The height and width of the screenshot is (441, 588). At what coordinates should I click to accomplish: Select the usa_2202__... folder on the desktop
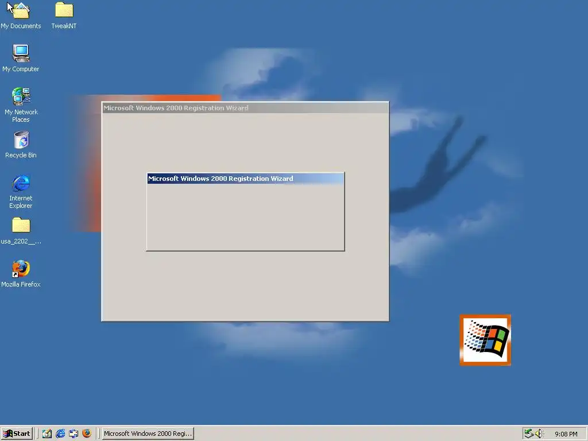pos(21,231)
